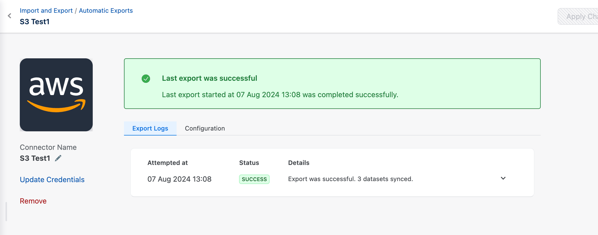
Task: Click the export successful details text
Action: point(350,179)
